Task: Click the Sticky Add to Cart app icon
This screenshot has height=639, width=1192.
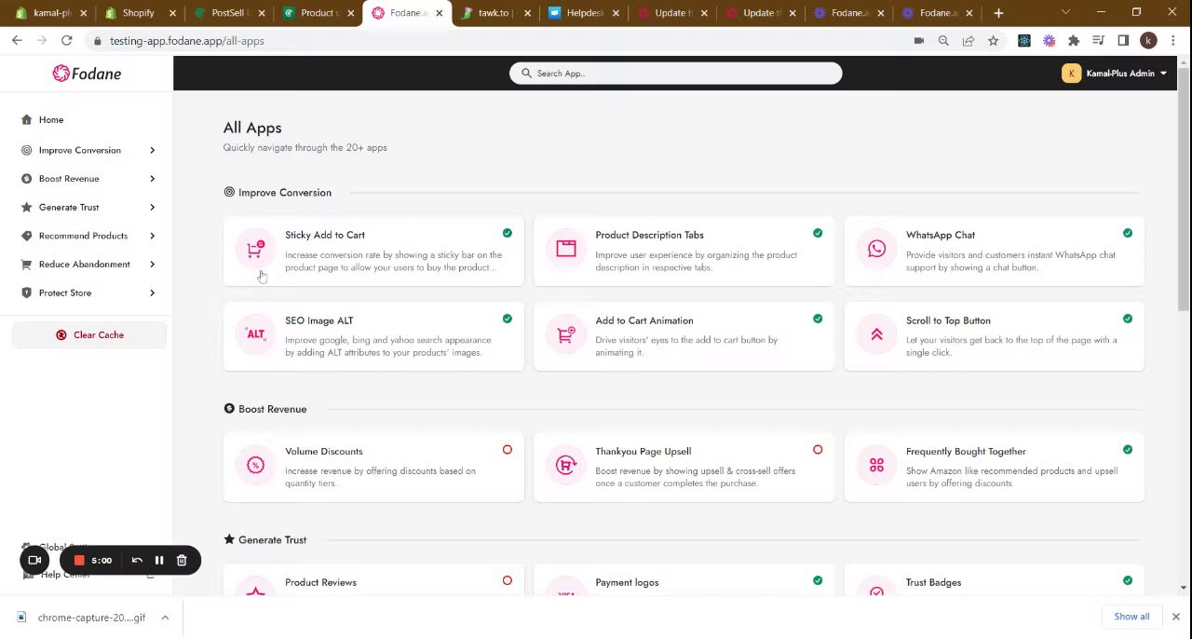Action: click(x=255, y=249)
